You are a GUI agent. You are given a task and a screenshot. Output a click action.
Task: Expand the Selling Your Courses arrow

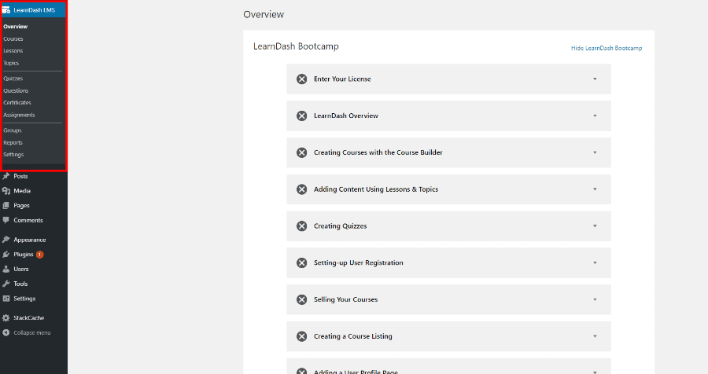(595, 299)
